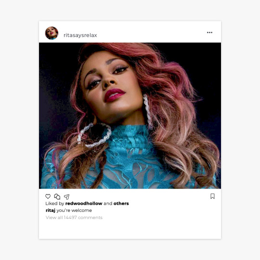Click the silver hoop earring in the photo
Screen dimensions: 260x260
pyautogui.click(x=94, y=135)
